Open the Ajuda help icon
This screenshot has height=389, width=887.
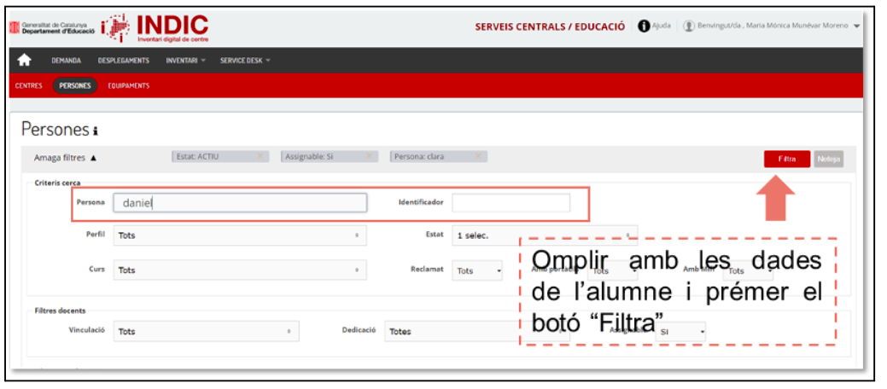pos(644,26)
